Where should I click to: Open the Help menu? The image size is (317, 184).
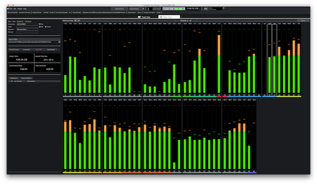point(25,9)
